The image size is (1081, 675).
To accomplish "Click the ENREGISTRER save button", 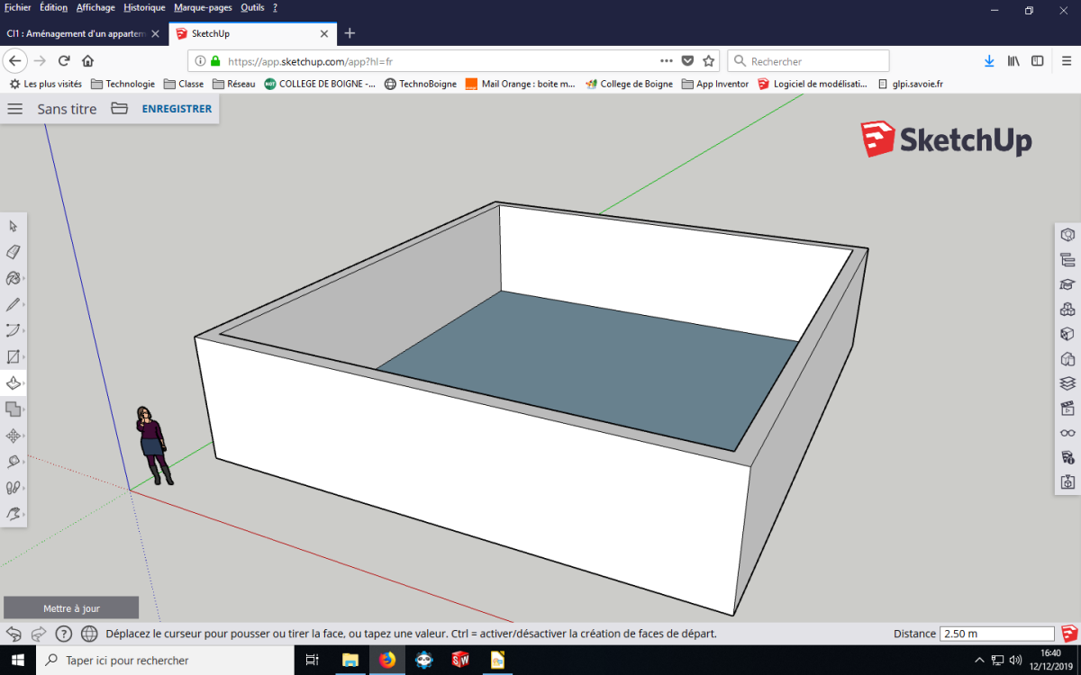I will pyautogui.click(x=177, y=109).
